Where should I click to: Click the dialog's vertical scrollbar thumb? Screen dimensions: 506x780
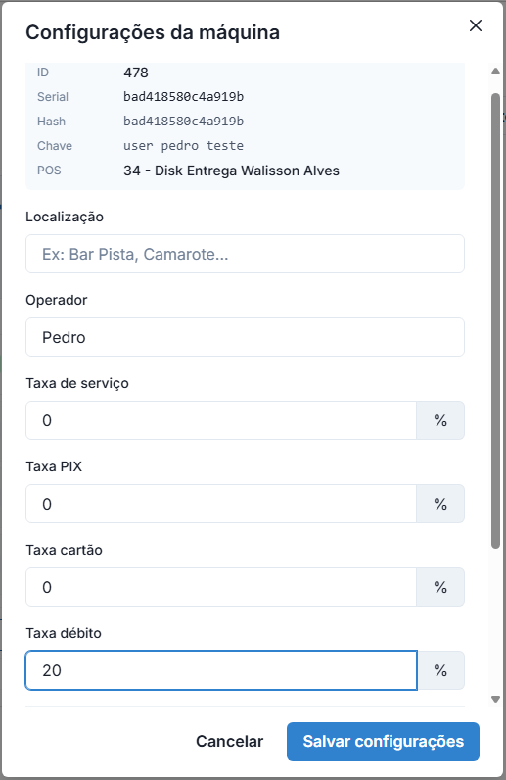[495, 320]
